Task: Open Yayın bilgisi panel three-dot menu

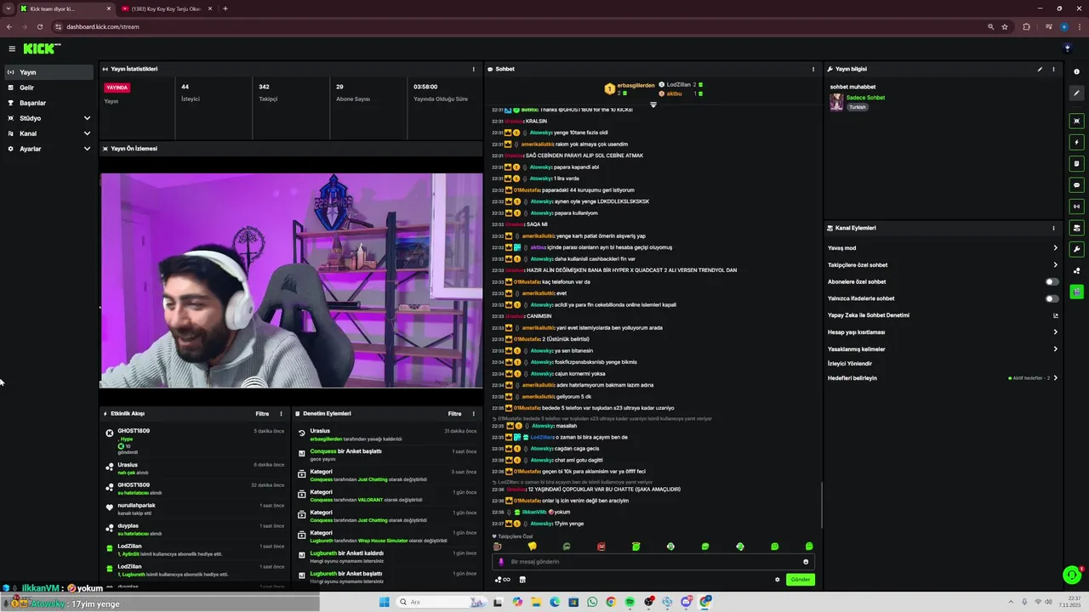Action: point(1053,69)
